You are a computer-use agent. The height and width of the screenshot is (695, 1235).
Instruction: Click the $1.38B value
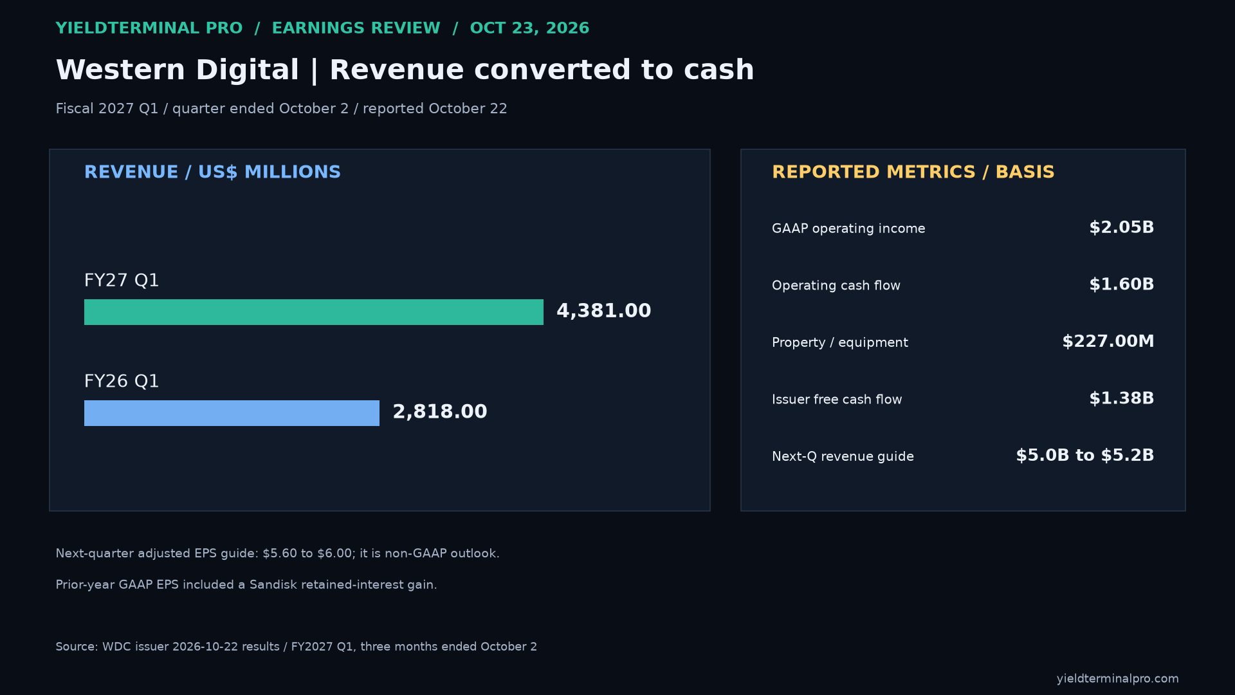[1121, 398]
